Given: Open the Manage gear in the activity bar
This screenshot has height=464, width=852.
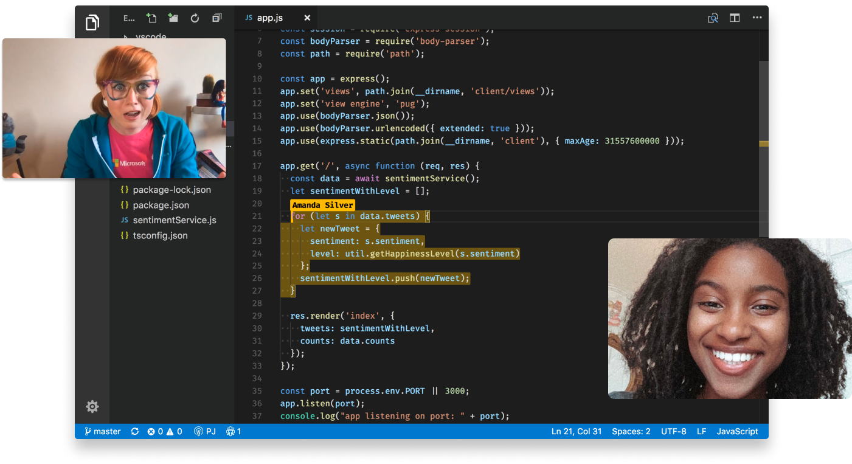Looking at the screenshot, I should point(92,406).
